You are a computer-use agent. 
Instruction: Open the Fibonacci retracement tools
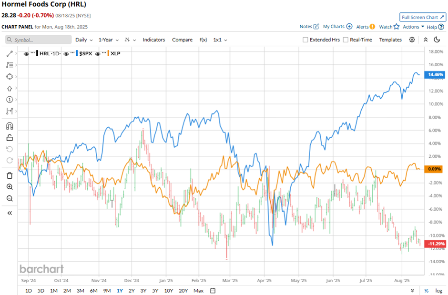click(x=10, y=65)
